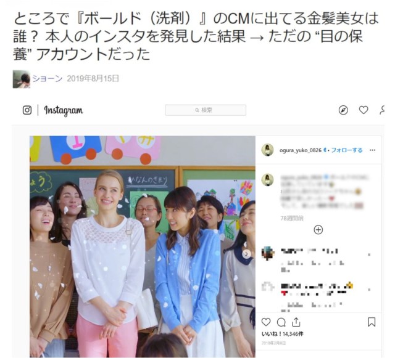Open ogura_yuko_0826 profile picture in post header
The width and height of the screenshot is (395, 358).
[267, 150]
